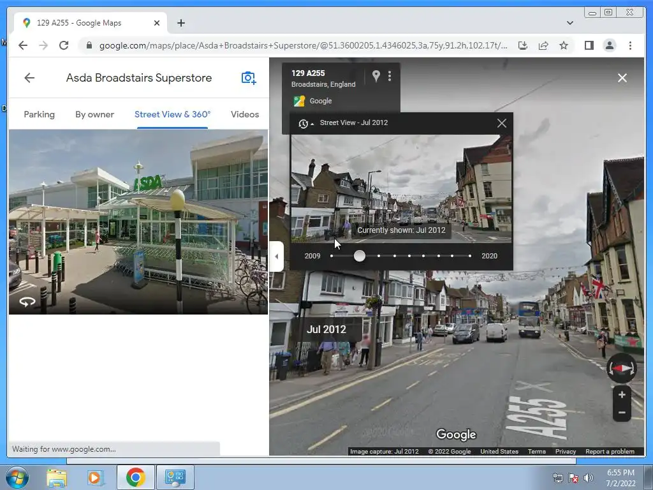The image size is (653, 490).
Task: Go back from Asda Broadstairs Superstore photos
Action: tap(29, 78)
